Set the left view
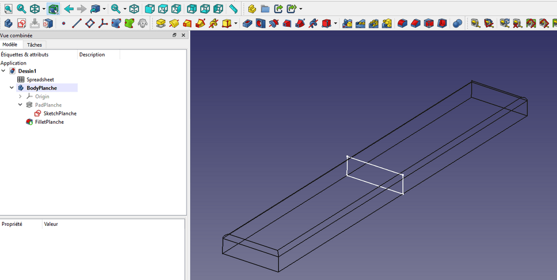The height and width of the screenshot is (280, 557). point(218,9)
